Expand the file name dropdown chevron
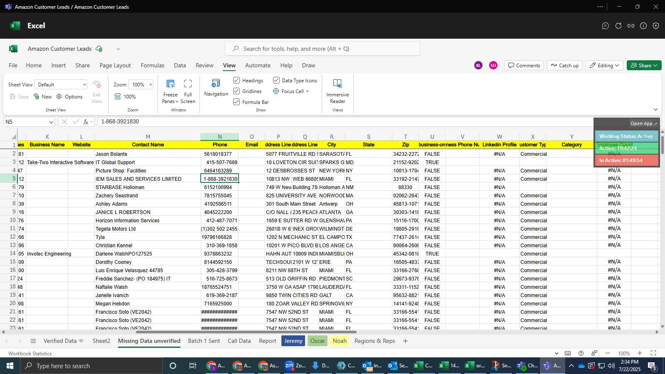 118,49
